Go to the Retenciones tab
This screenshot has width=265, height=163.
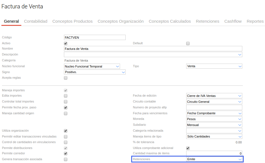tap(208, 21)
